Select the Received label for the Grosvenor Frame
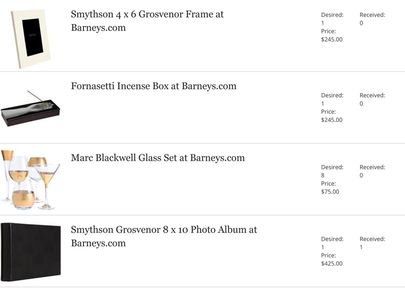Screen dimensions: 405x294 [x=372, y=15]
